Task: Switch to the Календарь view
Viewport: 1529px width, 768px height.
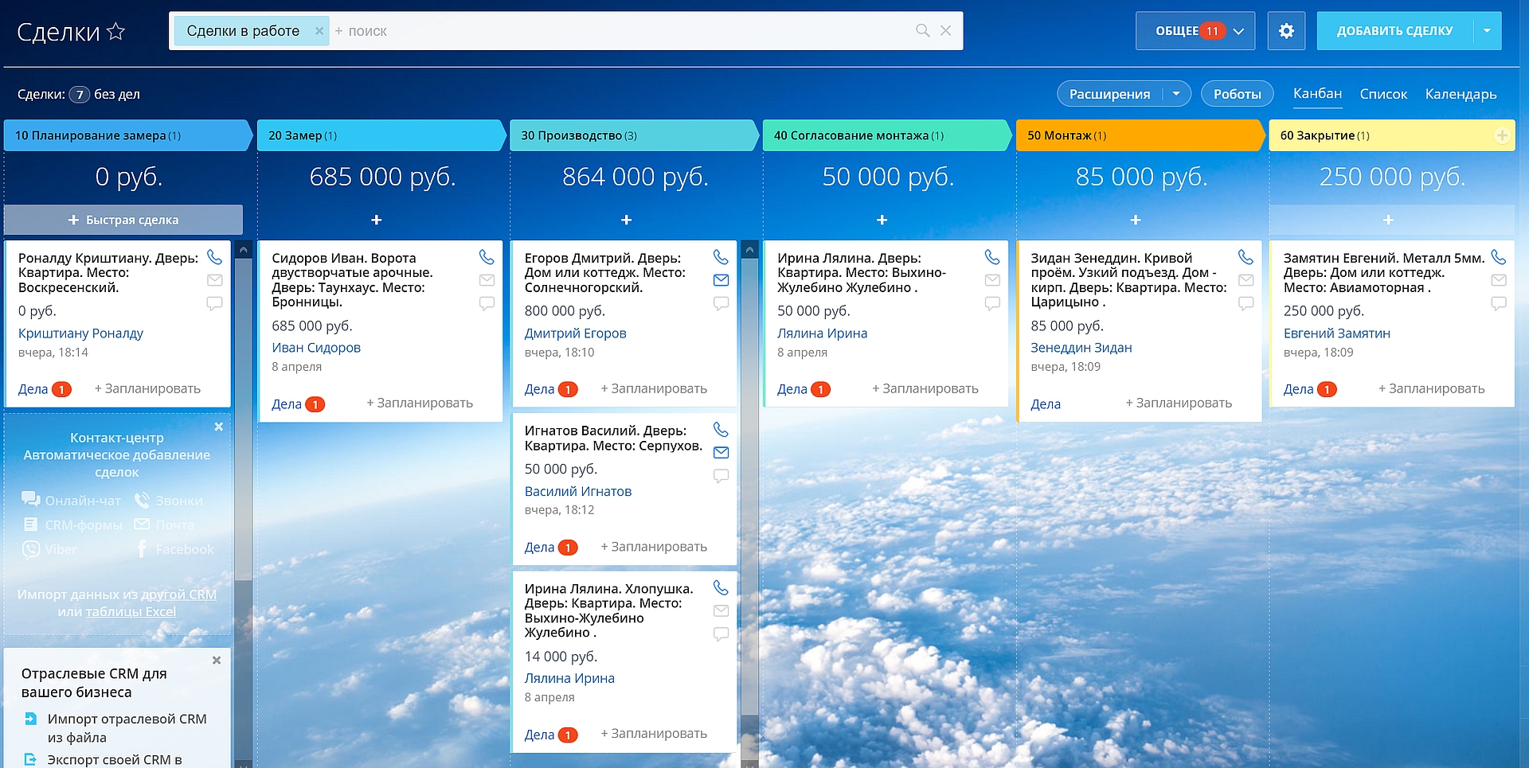Action: click(x=1461, y=94)
